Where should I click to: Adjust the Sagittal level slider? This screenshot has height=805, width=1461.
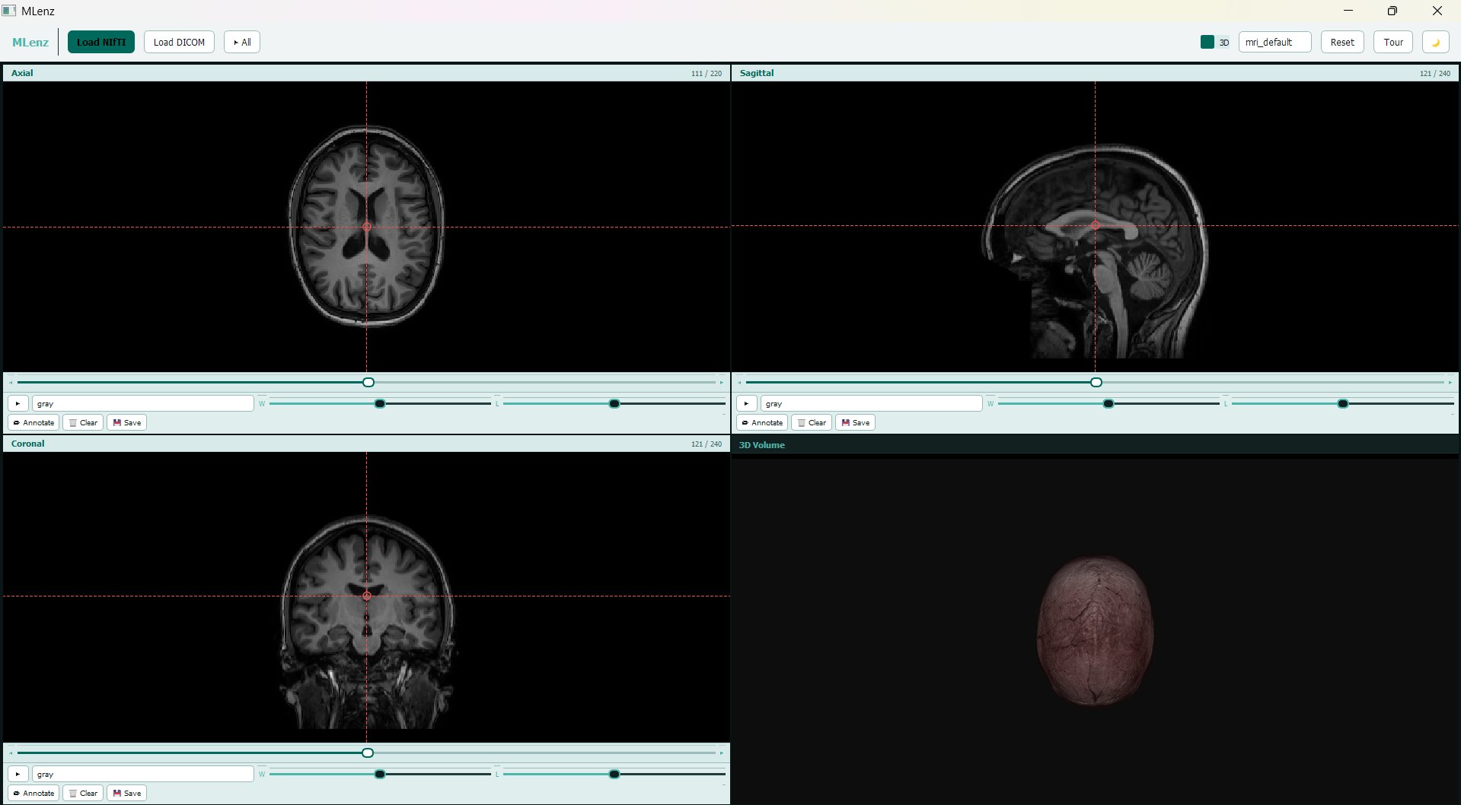1342,403
